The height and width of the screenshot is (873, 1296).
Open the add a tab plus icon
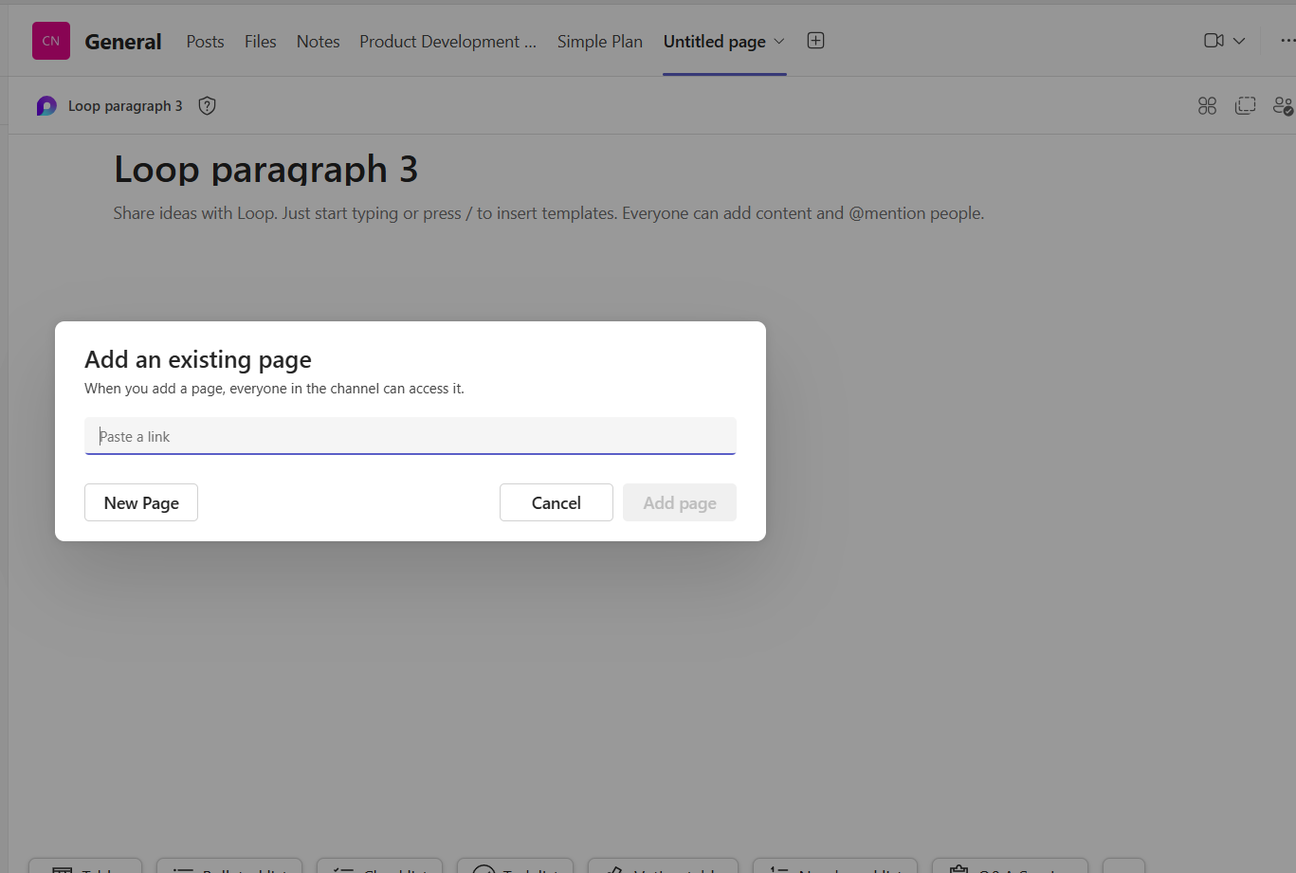click(x=815, y=41)
